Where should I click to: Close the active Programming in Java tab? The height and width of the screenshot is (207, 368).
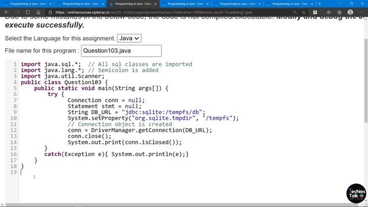[x=155, y=4]
